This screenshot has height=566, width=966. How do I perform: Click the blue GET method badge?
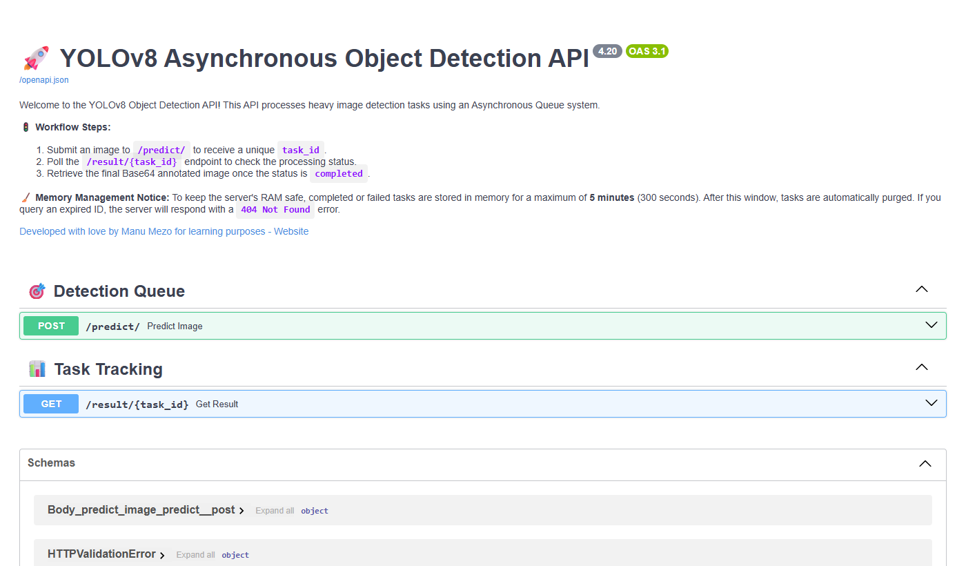(51, 404)
